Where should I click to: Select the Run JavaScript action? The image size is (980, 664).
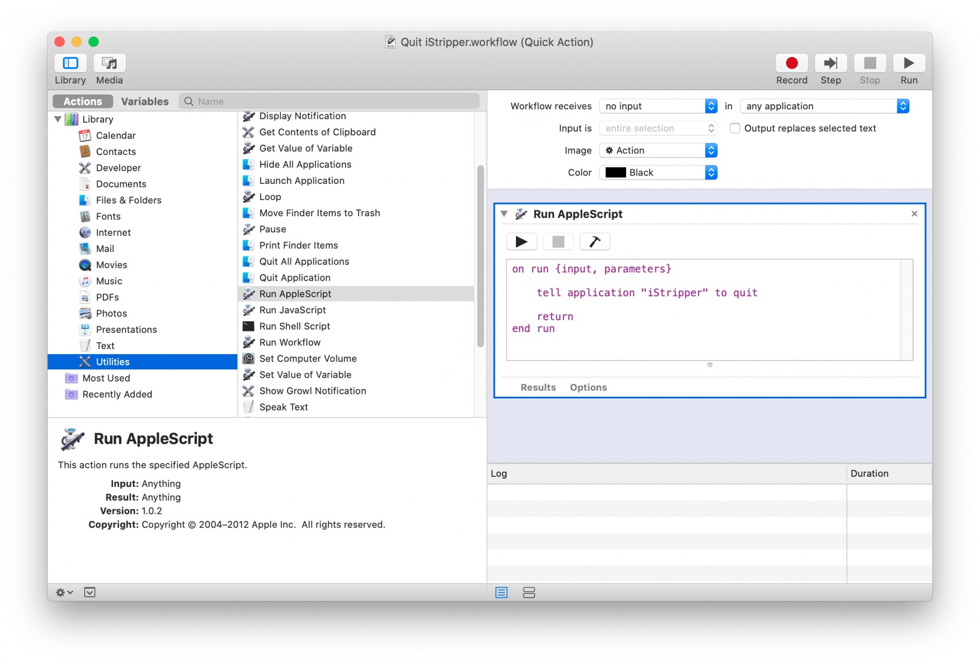pyautogui.click(x=292, y=310)
